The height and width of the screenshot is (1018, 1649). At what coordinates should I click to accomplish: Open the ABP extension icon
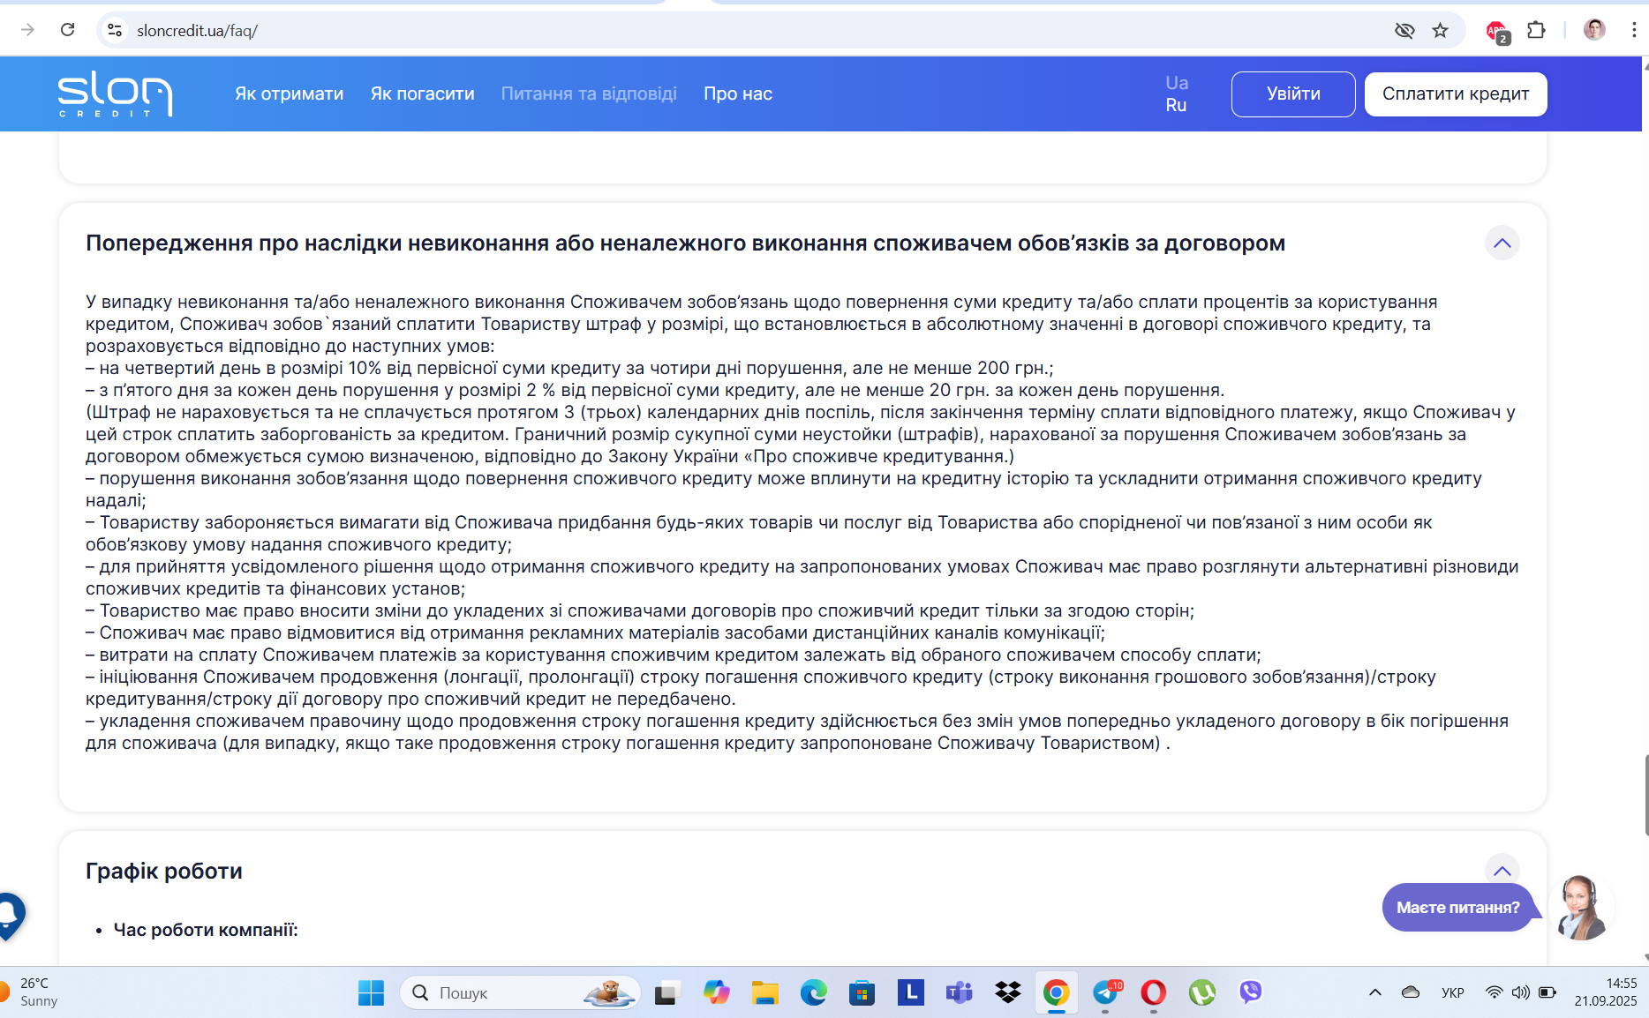coord(1497,33)
